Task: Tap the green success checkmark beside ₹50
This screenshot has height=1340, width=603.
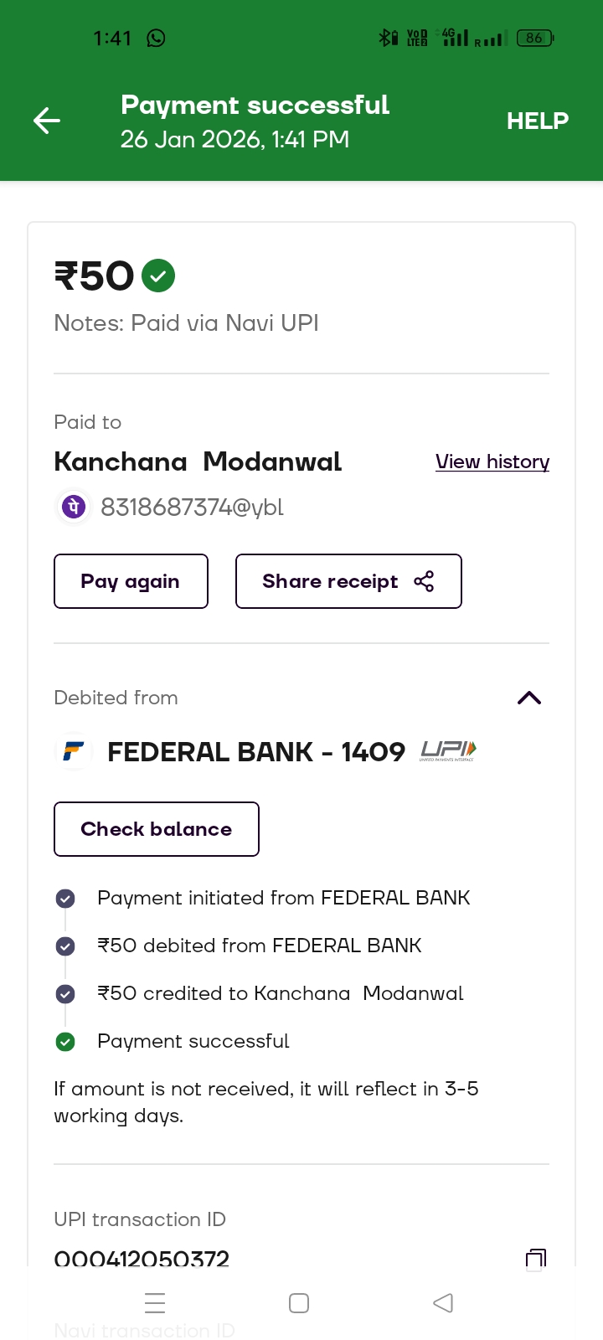Action: [x=158, y=276]
